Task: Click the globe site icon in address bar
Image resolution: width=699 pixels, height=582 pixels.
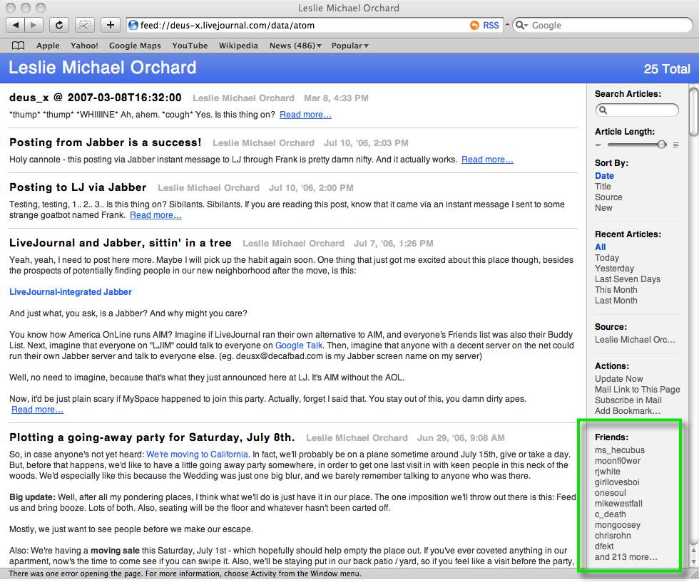Action: coord(133,26)
